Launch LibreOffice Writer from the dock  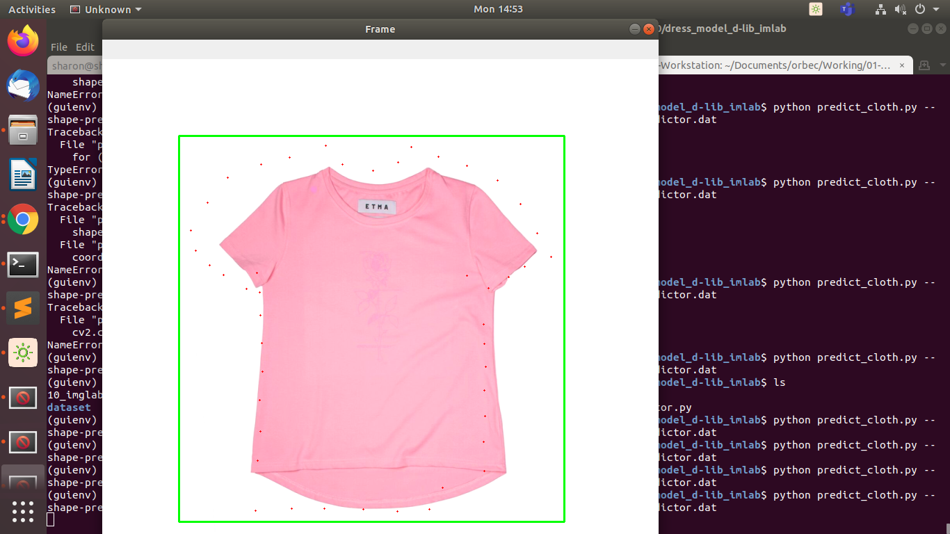[x=23, y=175]
